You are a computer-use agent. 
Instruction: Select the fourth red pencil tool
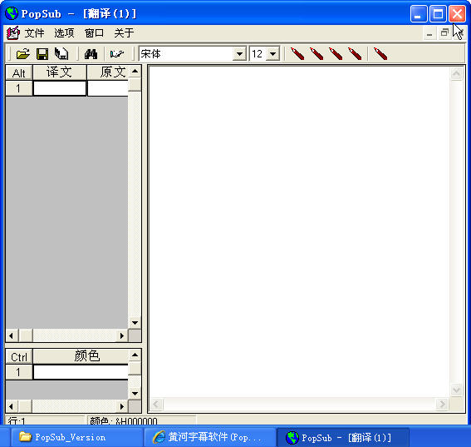(355, 53)
